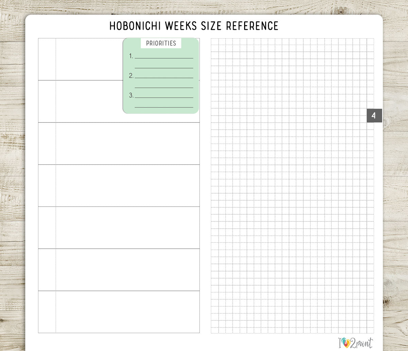The image size is (408, 351).
Task: Click the number 3. on priorities sticker
Action: (x=131, y=95)
